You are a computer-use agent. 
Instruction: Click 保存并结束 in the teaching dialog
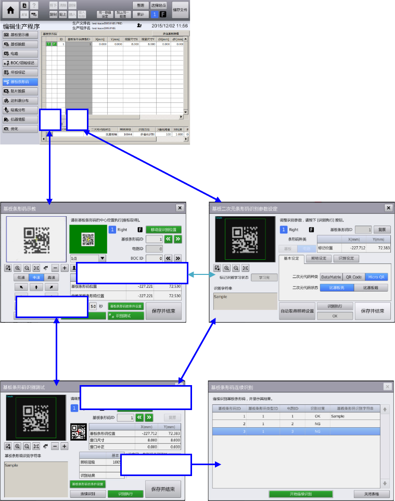(163, 311)
